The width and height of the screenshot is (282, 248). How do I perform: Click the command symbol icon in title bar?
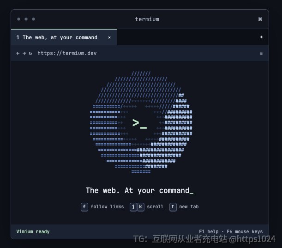(260, 19)
